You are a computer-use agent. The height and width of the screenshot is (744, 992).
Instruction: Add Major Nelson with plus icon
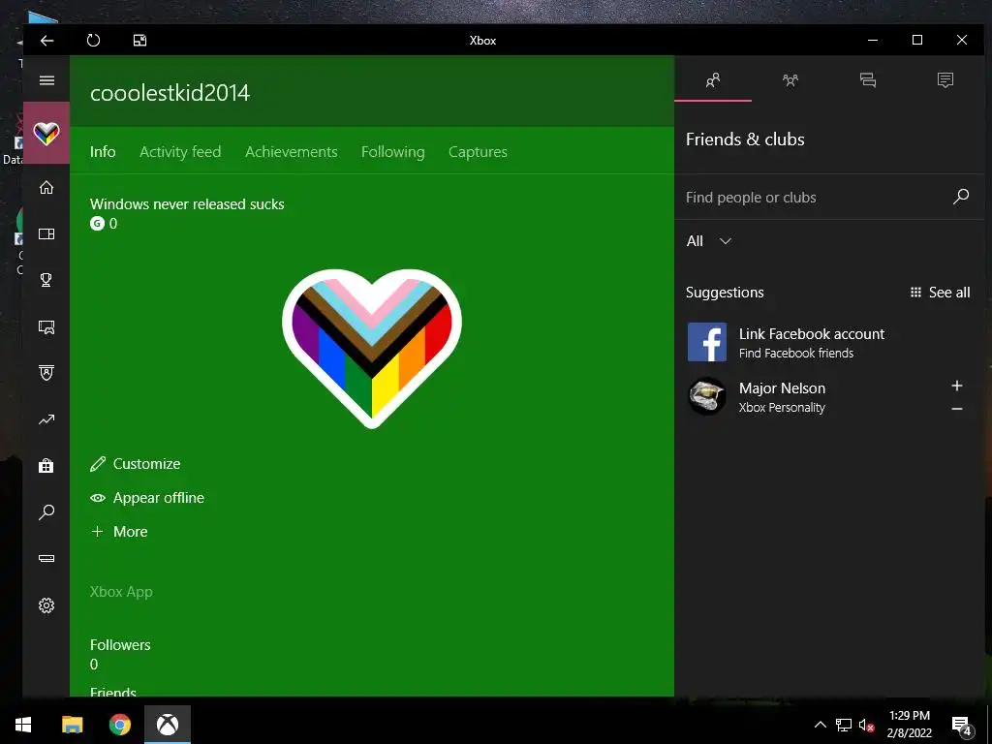pos(957,386)
